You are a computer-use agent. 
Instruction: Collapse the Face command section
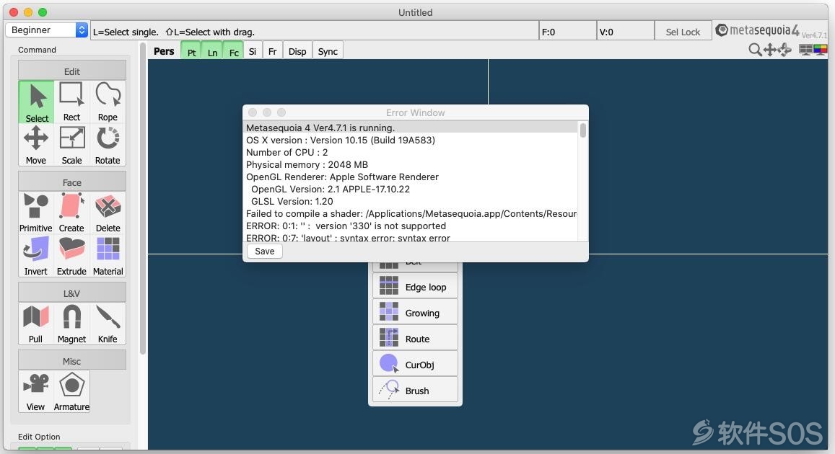tap(72, 182)
